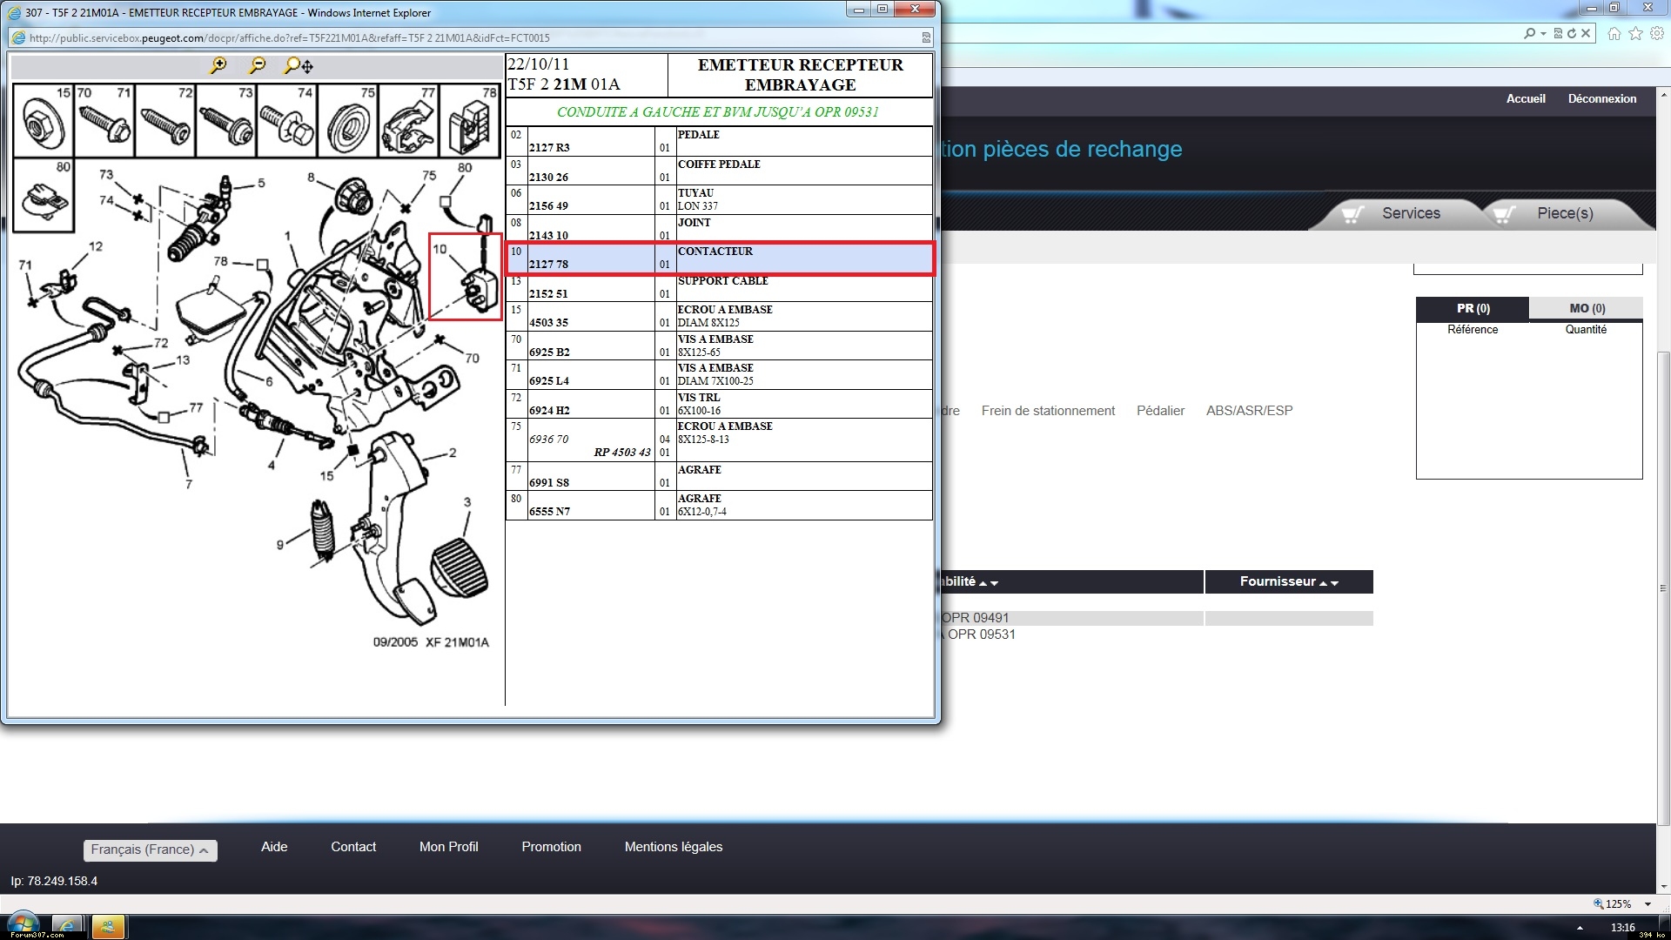Open the IE tools gear icon
1671x940 pixels.
point(1657,33)
